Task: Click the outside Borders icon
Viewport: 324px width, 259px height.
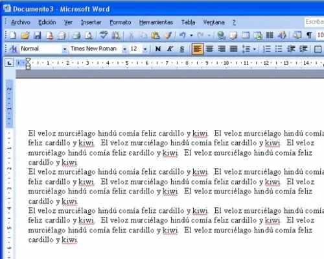Action: [318, 49]
